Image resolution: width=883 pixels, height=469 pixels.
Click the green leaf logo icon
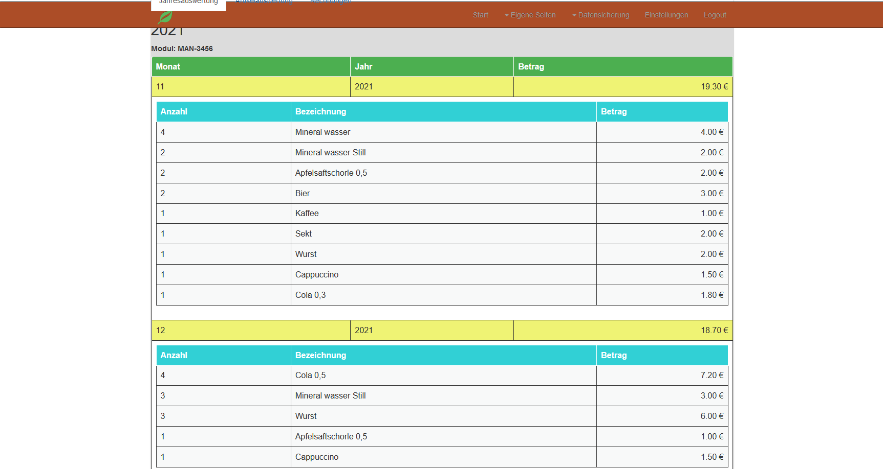[x=165, y=18]
